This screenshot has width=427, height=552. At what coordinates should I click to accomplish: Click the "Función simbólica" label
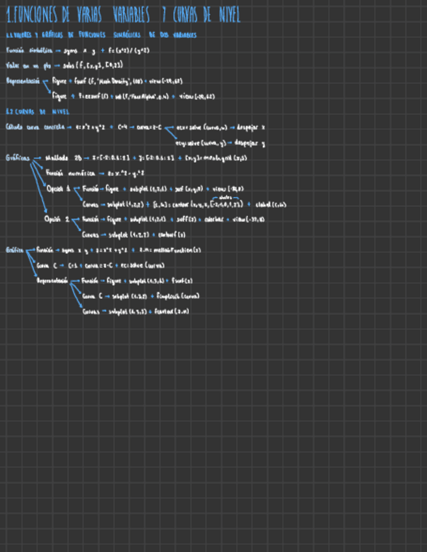[29, 50]
